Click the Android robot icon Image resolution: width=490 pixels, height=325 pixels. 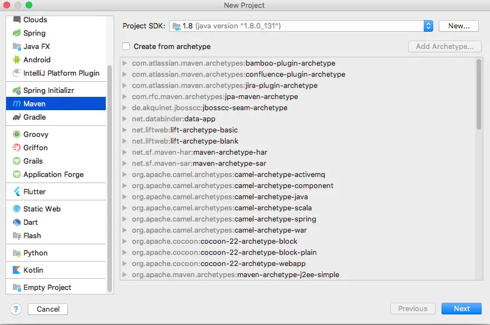(17, 60)
